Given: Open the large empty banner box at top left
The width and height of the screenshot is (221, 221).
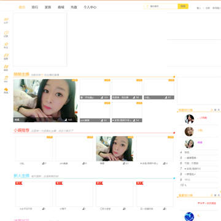Looking at the screenshot, I should click(40, 40).
